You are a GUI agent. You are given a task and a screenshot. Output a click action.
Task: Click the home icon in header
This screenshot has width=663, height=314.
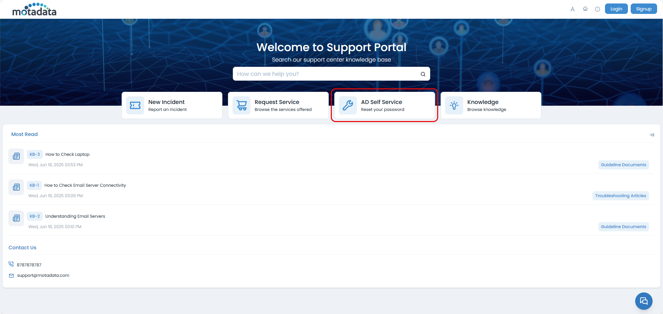pyautogui.click(x=585, y=9)
